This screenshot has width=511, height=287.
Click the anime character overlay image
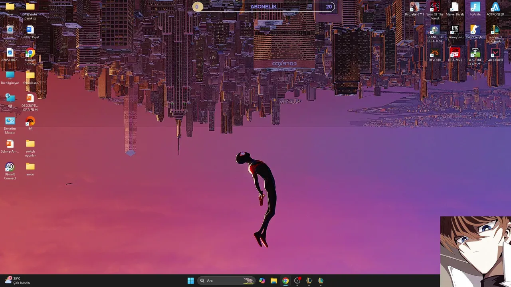[475, 252]
